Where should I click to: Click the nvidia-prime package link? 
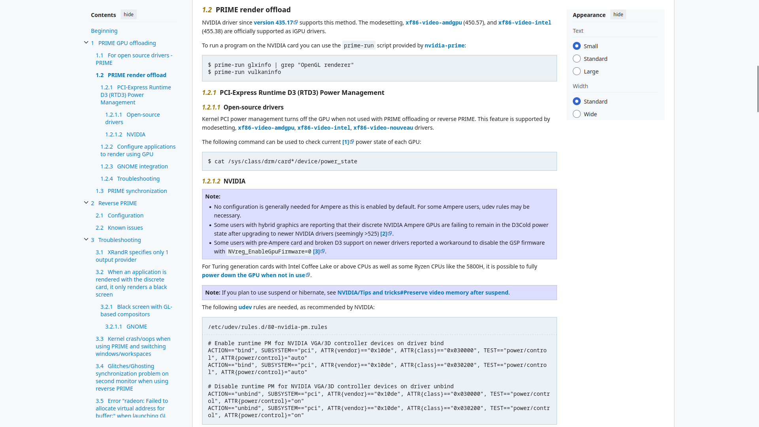(444, 45)
